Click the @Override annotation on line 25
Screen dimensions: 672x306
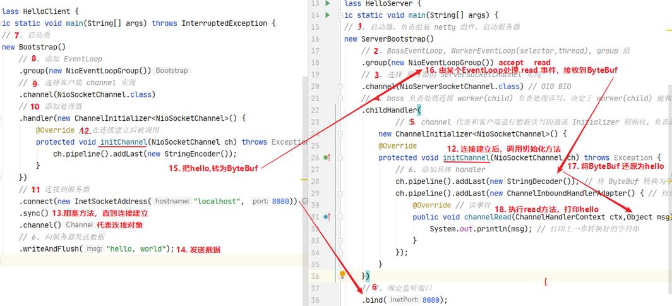397,145
